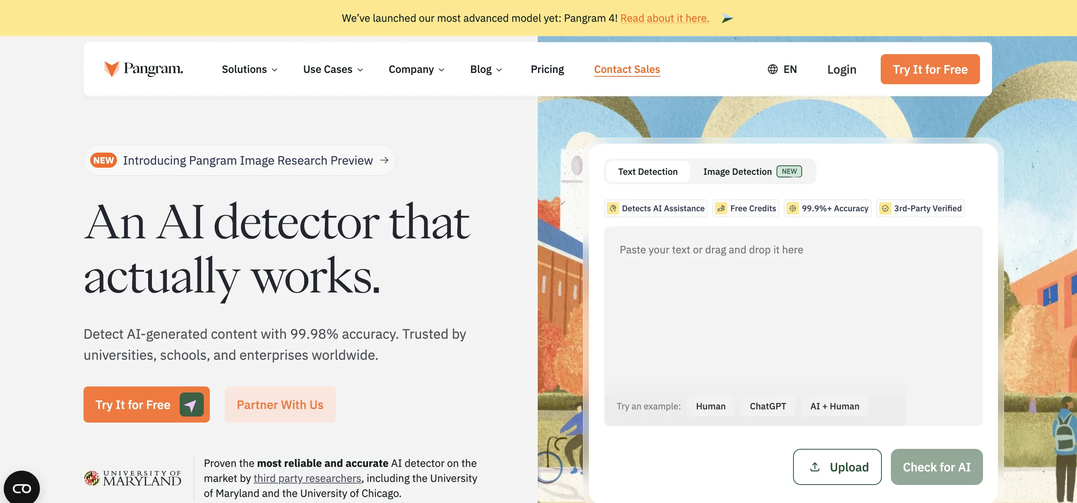The image size is (1077, 503).
Task: Load the AI + Human example
Action: coord(834,406)
